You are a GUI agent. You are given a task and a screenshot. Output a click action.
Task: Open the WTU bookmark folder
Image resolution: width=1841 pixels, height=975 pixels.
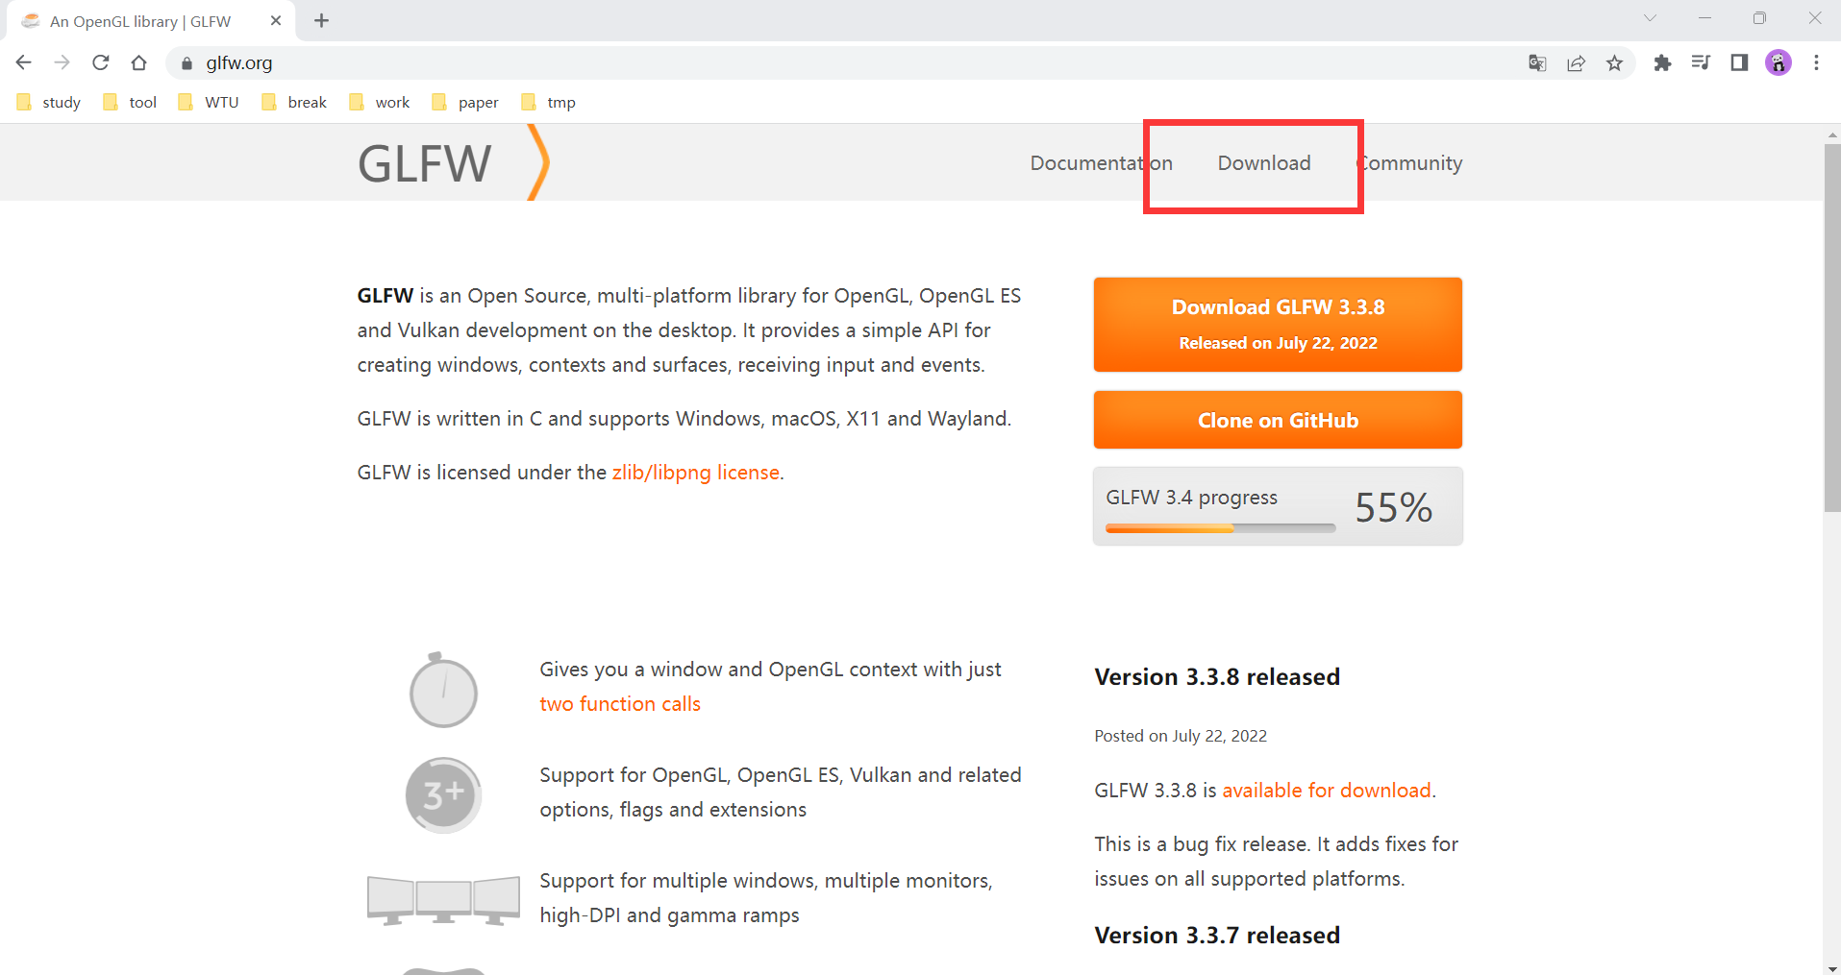point(210,103)
